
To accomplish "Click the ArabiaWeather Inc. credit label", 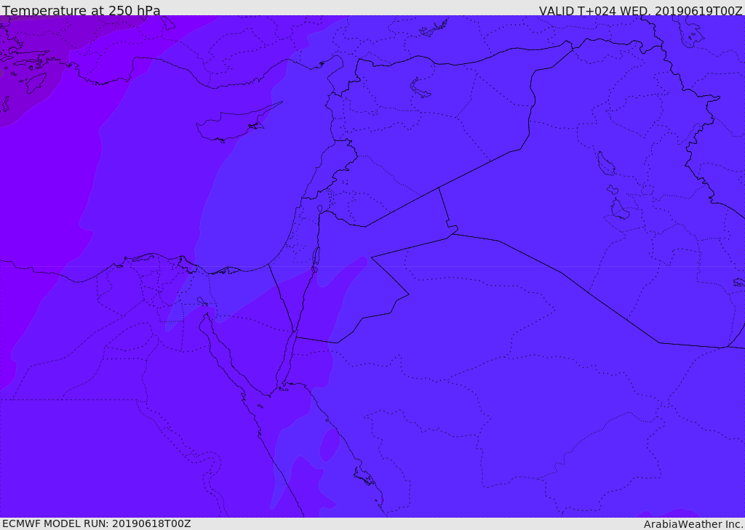I will pos(693,524).
